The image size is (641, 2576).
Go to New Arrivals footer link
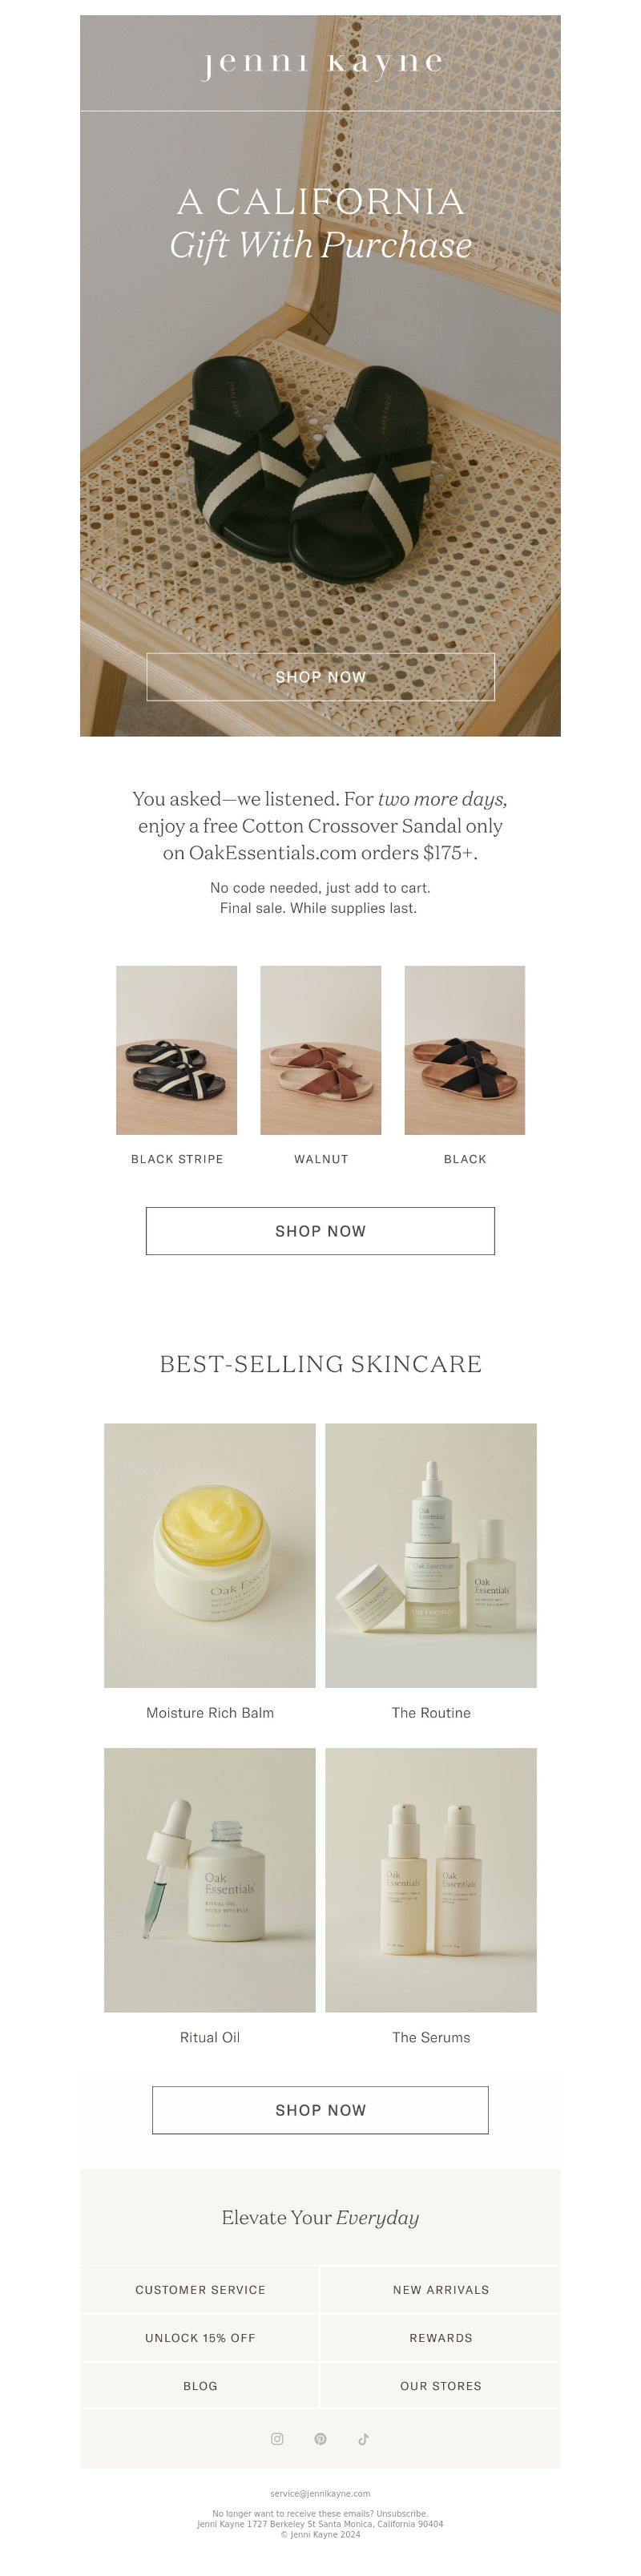coord(441,2290)
